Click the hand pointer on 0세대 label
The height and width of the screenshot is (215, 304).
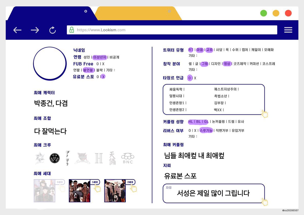click(62, 188)
